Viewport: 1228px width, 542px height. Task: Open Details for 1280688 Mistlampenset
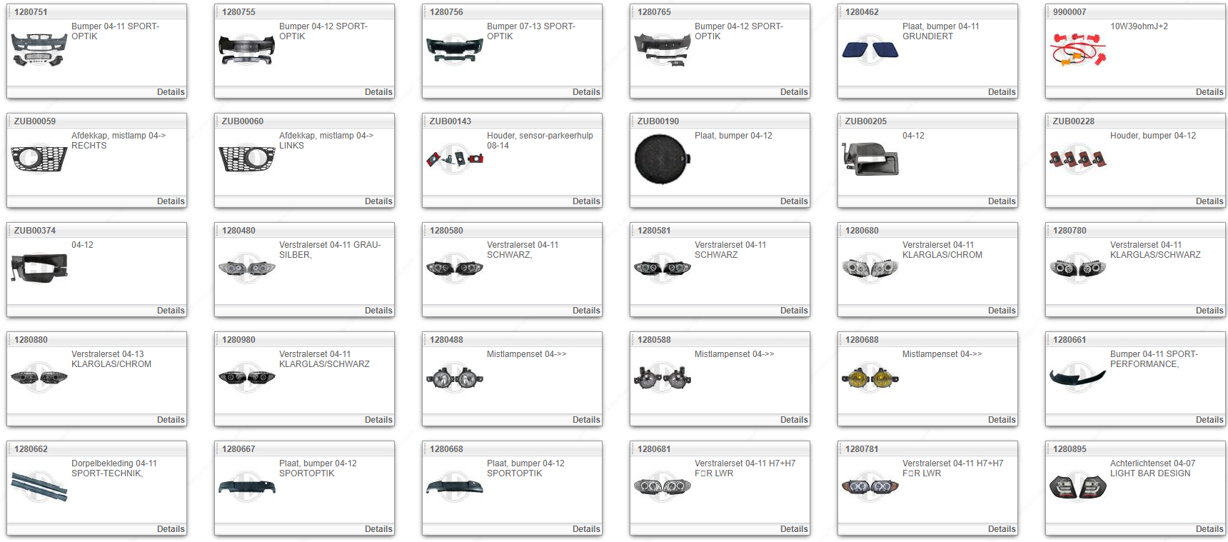pyautogui.click(x=1002, y=420)
